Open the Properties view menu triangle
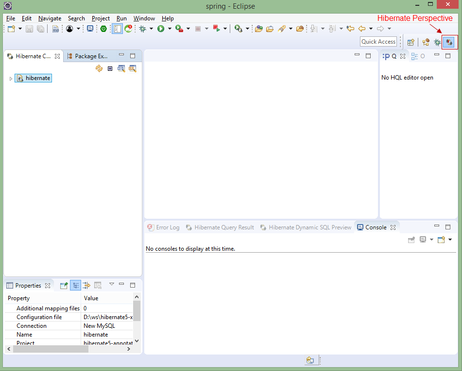 click(x=112, y=284)
